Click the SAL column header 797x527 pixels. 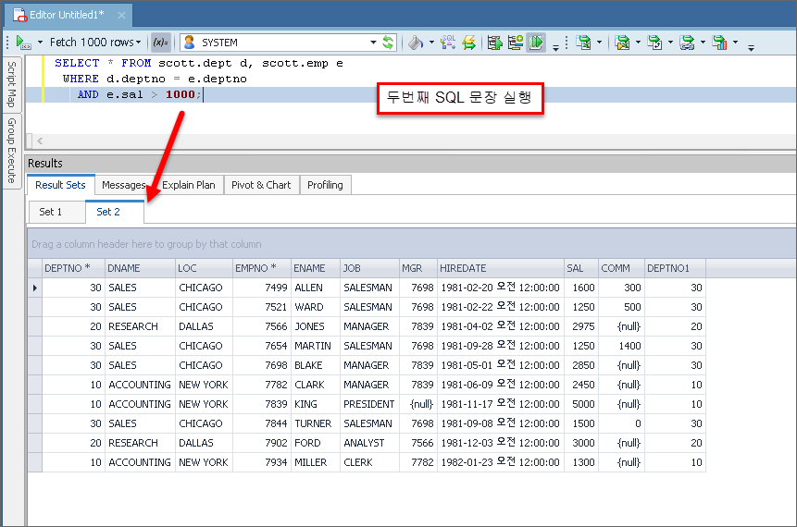click(x=581, y=268)
